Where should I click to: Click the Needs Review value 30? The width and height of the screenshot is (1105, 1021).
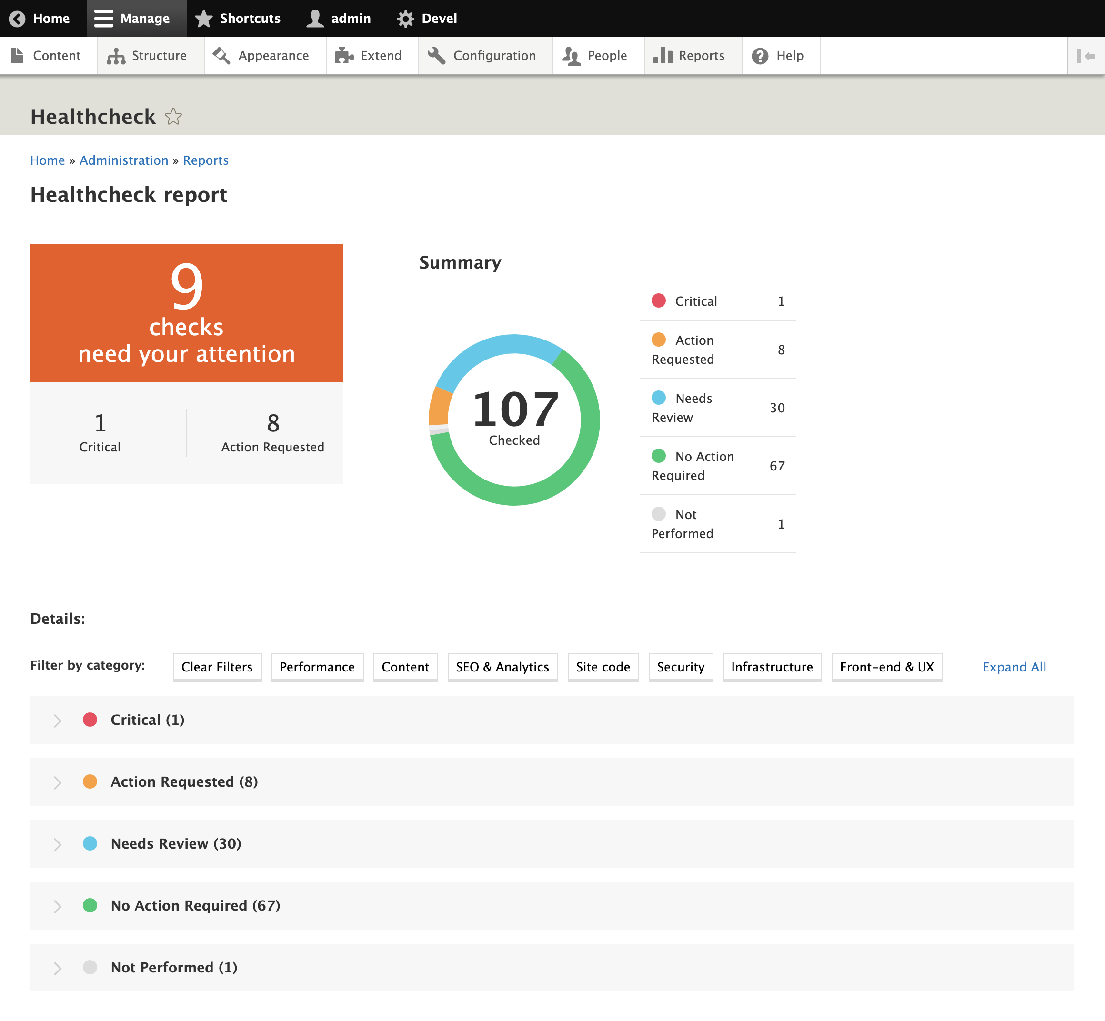pyautogui.click(x=777, y=408)
